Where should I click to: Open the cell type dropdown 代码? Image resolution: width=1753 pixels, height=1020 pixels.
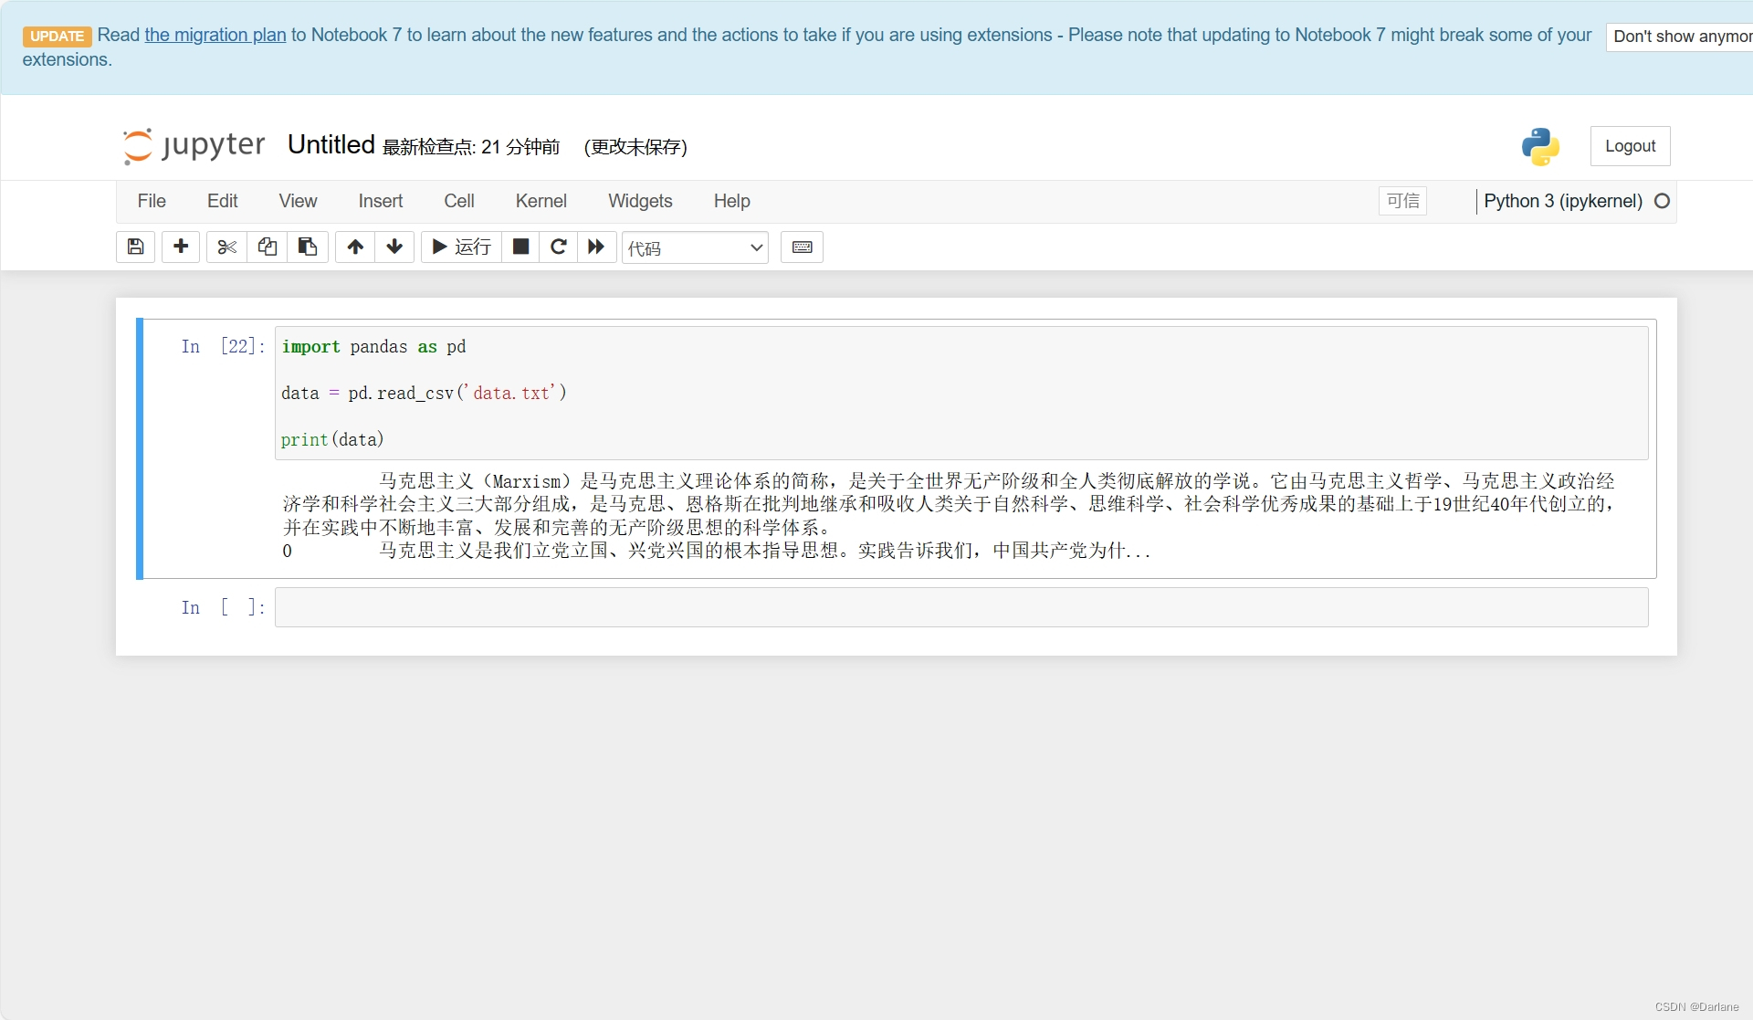point(695,247)
